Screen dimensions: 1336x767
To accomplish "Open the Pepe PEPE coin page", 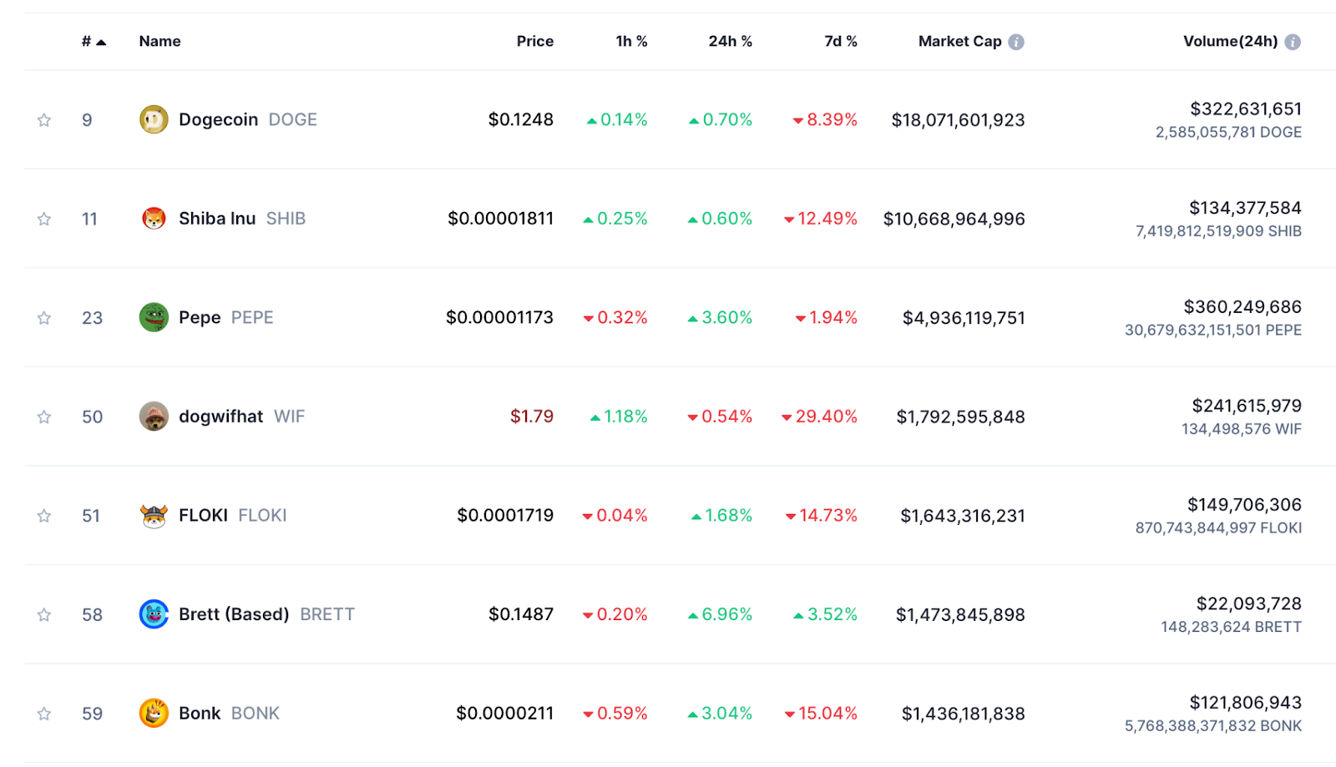I will (226, 317).
